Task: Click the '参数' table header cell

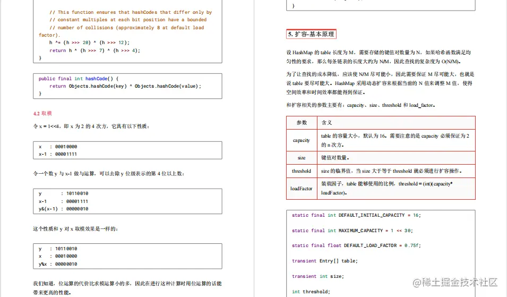Action: pyautogui.click(x=302, y=123)
